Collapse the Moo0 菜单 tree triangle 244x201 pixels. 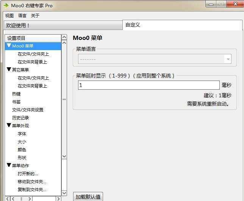click(x=9, y=46)
